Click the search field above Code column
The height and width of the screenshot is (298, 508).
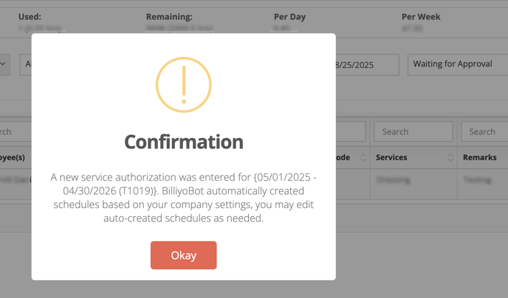click(x=351, y=132)
